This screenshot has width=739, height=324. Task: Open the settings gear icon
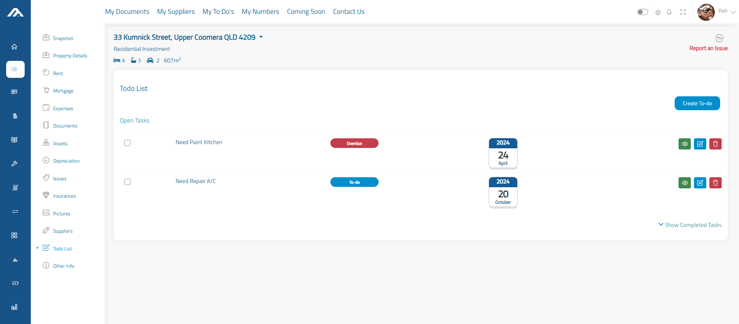[x=658, y=12]
